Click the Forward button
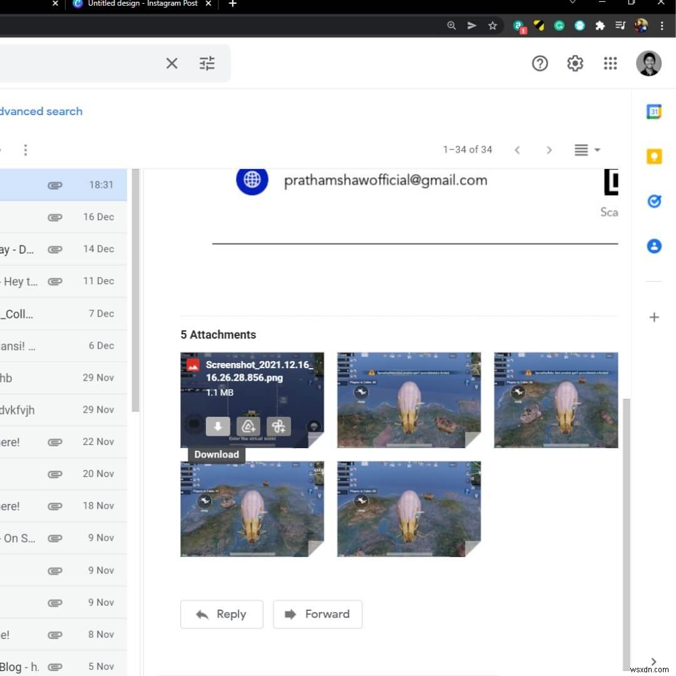Screen dimensions: 676x676 tap(317, 614)
